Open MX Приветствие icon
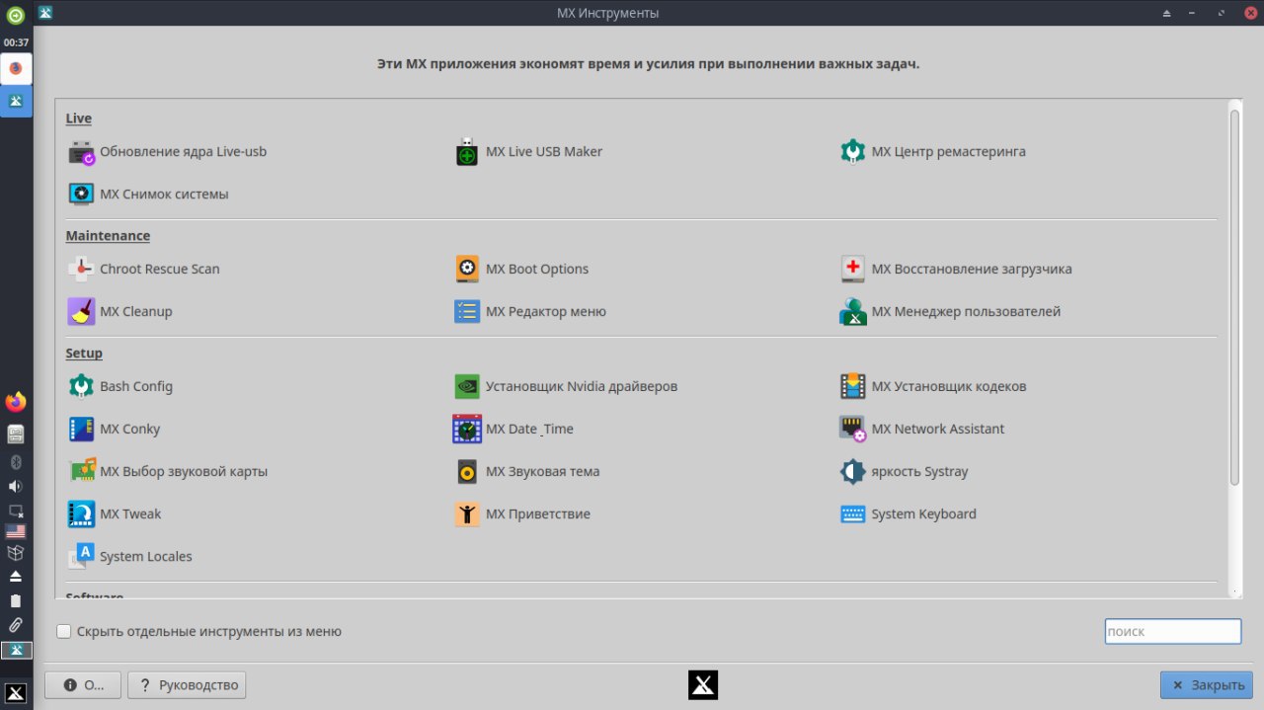1264x710 pixels. point(467,514)
